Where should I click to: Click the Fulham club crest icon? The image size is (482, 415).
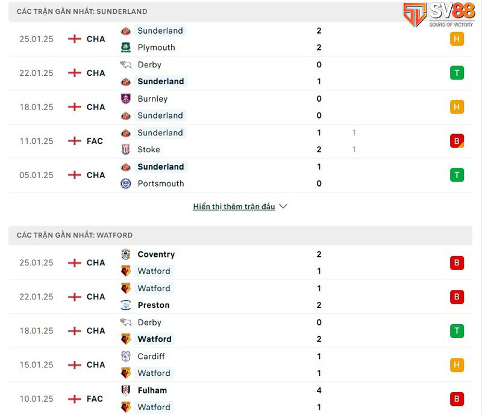126,390
